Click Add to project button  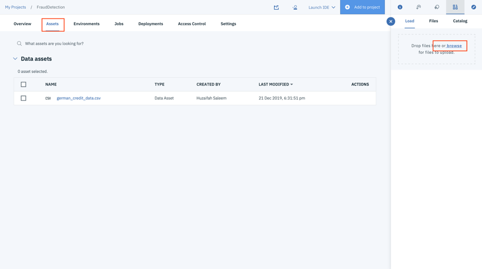362,7
